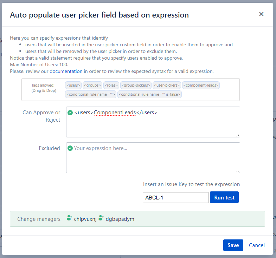The image size is (276, 258).
Task: Open the documentation link
Action: click(x=66, y=71)
